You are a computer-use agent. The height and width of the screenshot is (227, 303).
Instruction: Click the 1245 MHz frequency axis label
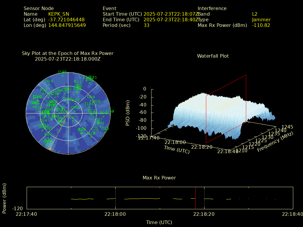[x=287, y=127]
